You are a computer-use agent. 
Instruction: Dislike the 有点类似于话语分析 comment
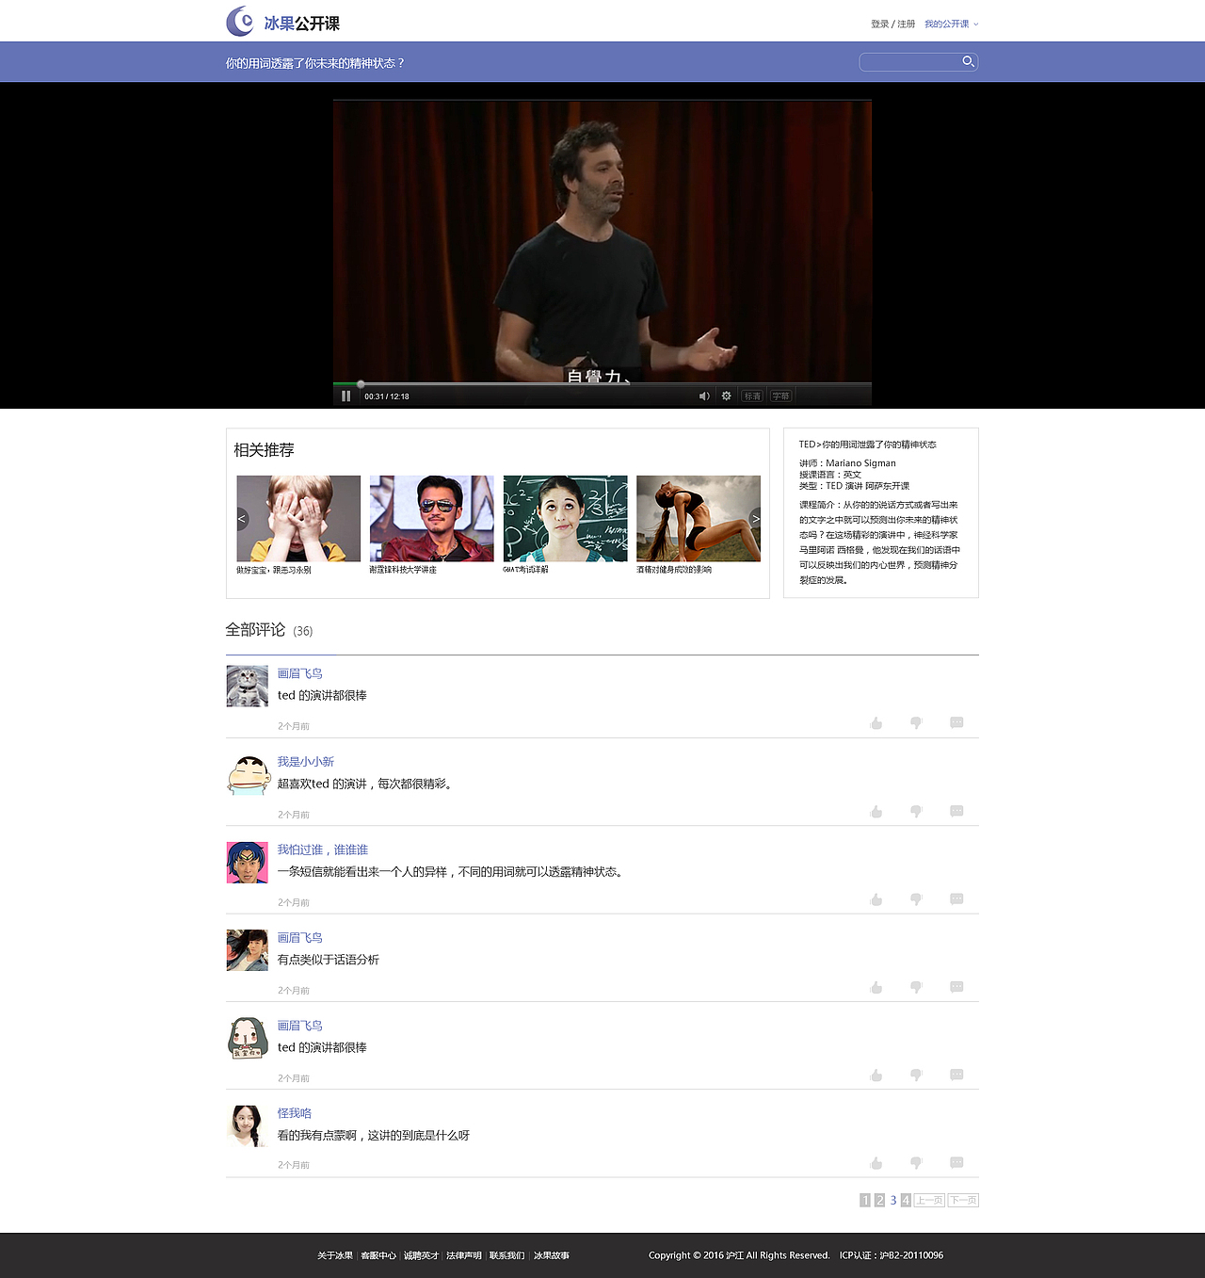pyautogui.click(x=916, y=987)
